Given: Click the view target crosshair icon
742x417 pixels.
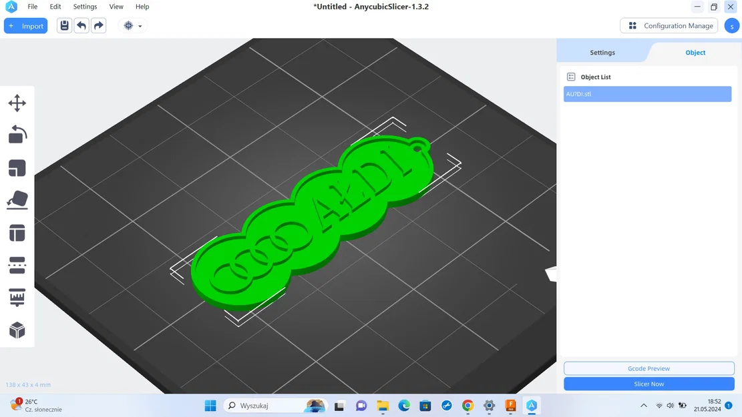Looking at the screenshot, I should tap(128, 25).
